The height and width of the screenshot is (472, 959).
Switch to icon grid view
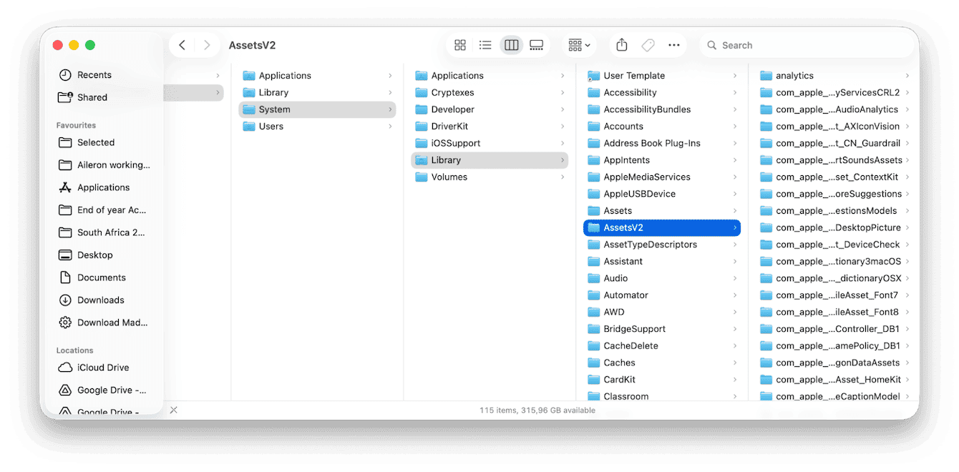pos(460,45)
